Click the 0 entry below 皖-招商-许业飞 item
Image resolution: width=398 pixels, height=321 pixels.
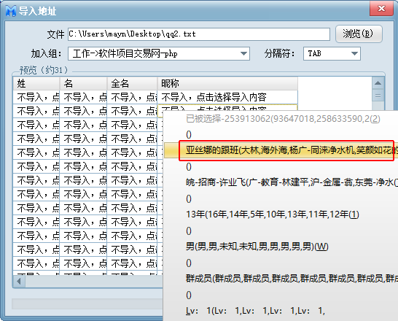(281, 198)
